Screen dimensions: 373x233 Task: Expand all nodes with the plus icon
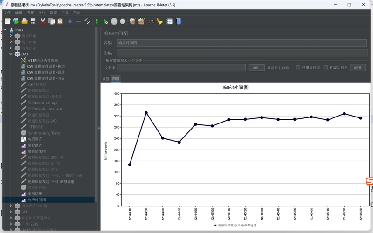click(70, 21)
